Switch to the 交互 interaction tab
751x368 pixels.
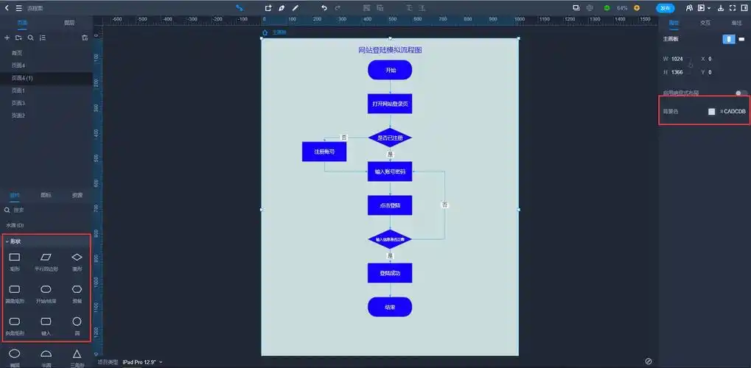coord(705,23)
